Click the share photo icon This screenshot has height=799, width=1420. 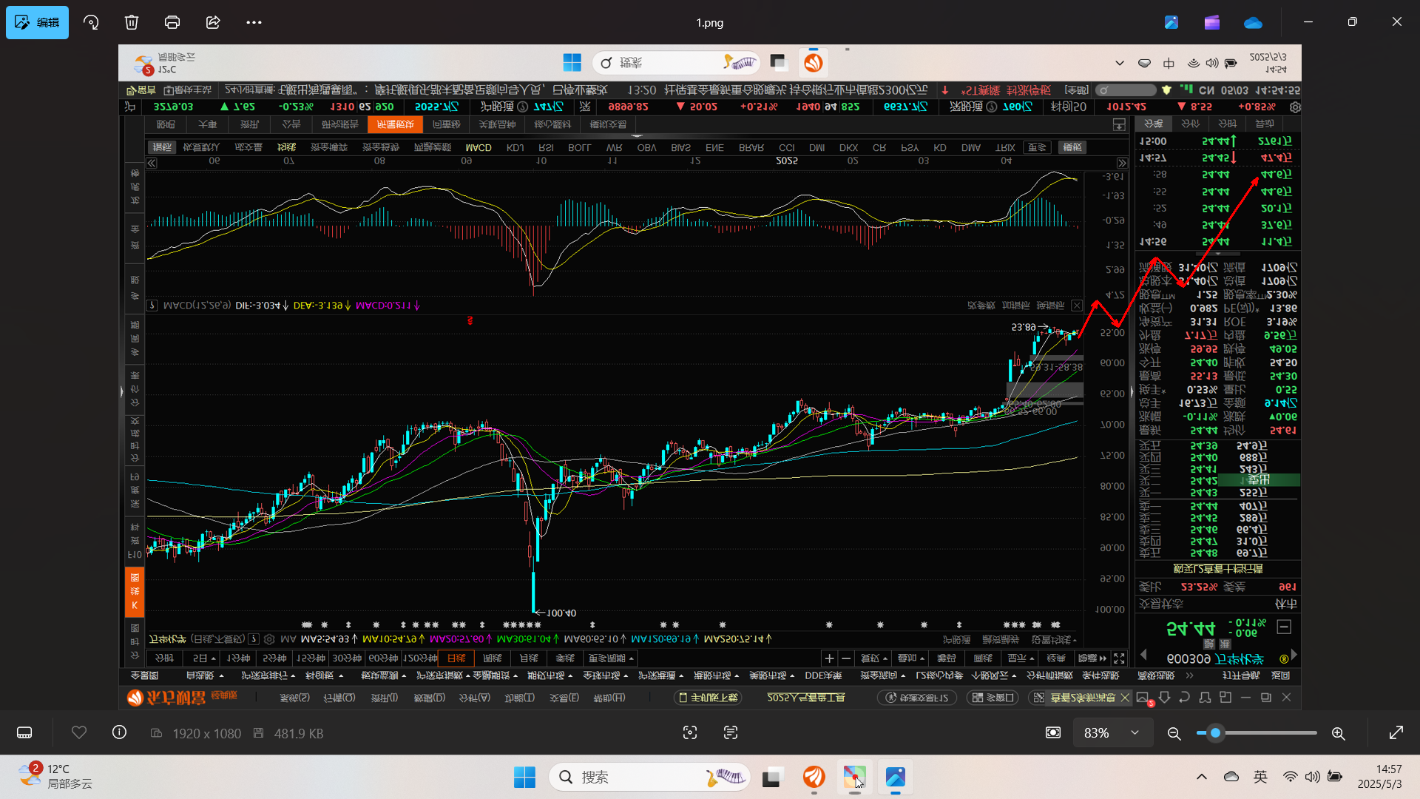click(213, 22)
